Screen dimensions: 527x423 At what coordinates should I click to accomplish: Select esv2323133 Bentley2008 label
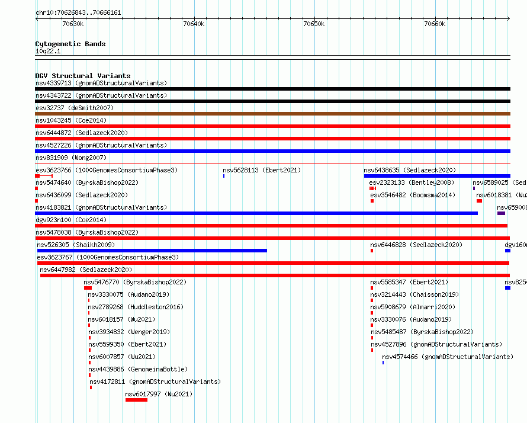pyautogui.click(x=412, y=182)
